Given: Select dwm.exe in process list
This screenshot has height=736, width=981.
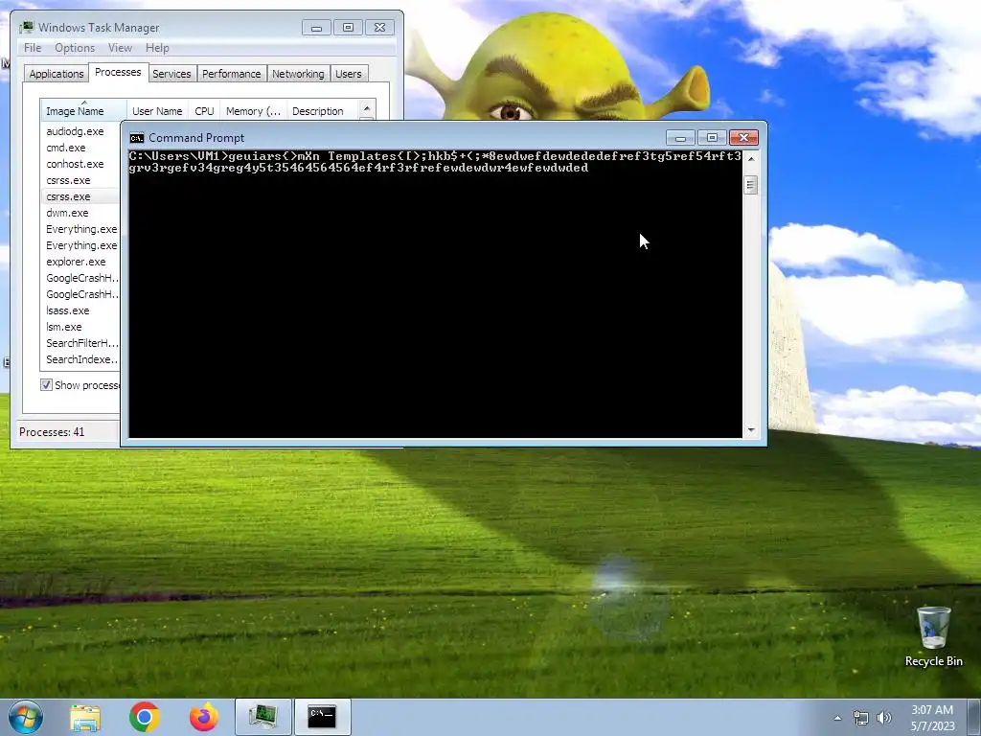Looking at the screenshot, I should 67,213.
